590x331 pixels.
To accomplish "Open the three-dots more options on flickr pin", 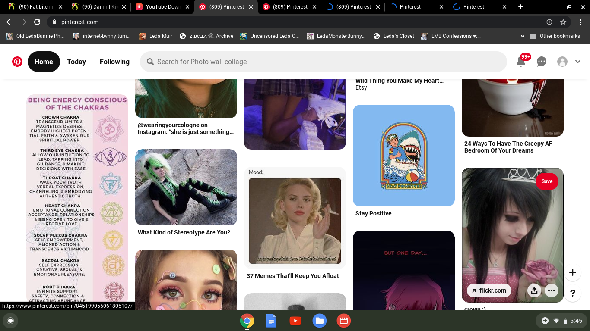I will (552, 290).
